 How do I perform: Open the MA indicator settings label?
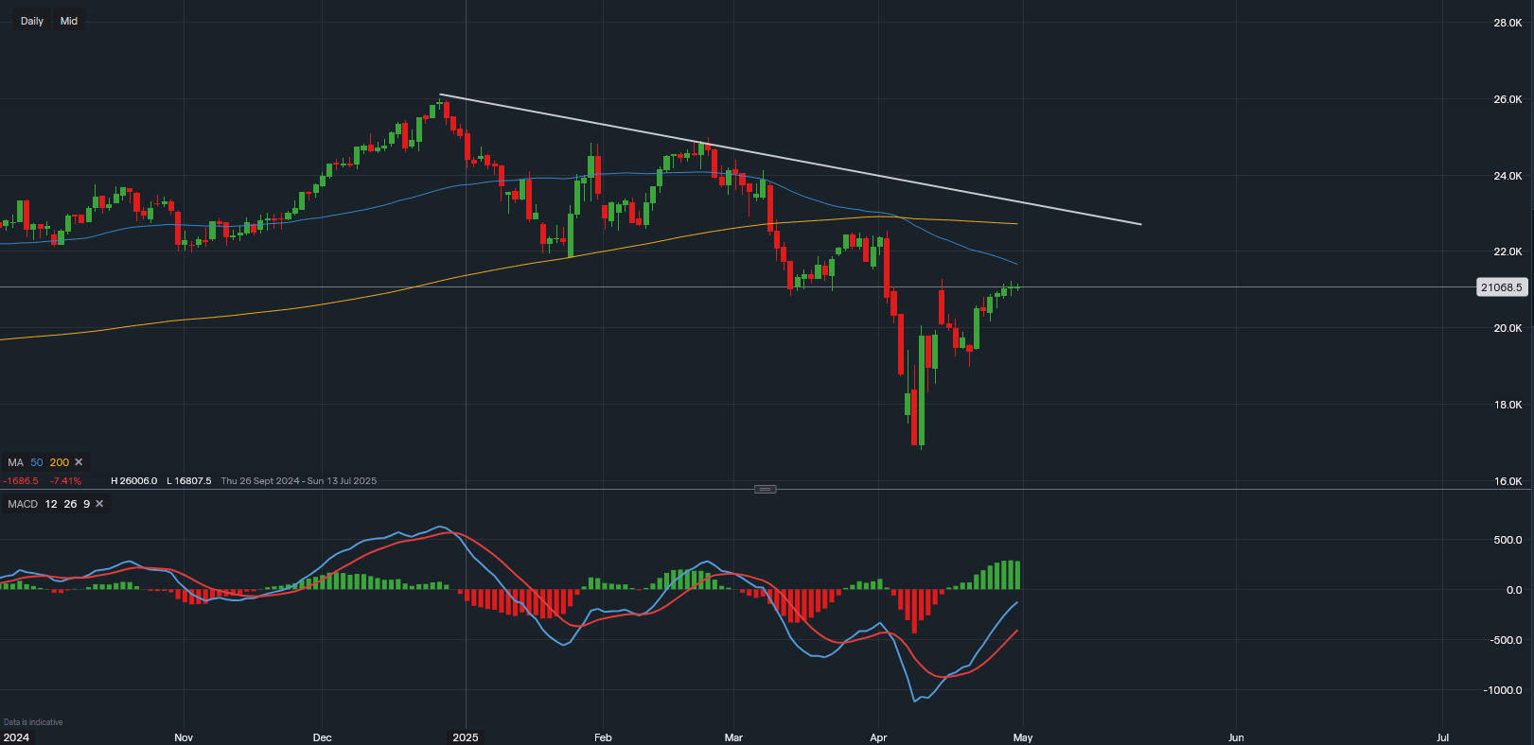click(x=15, y=462)
